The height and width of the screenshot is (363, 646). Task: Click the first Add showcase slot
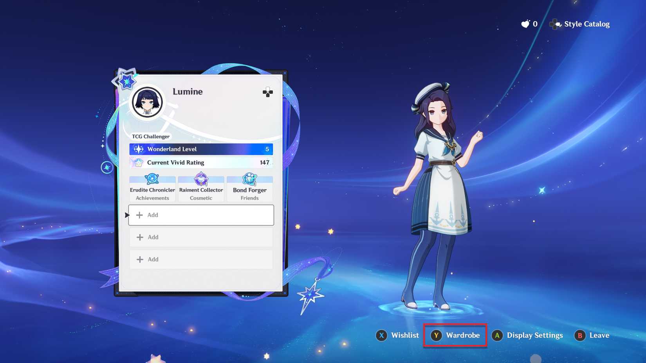tap(201, 215)
